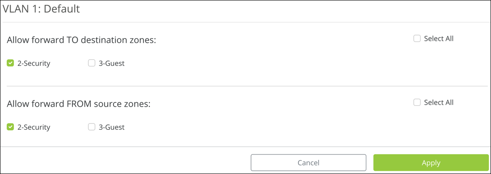Enable 3-Guest checkbox under source zones
Viewport: 491px width, 174px height.
pos(91,127)
